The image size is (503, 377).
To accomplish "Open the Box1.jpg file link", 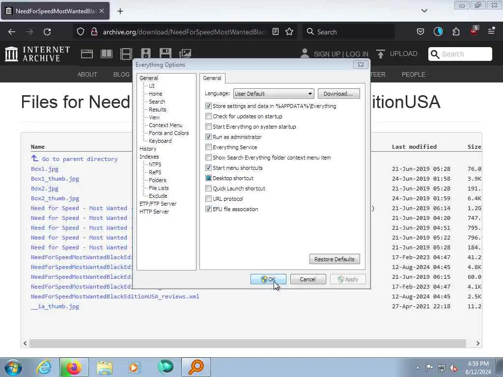I will 45,169.
